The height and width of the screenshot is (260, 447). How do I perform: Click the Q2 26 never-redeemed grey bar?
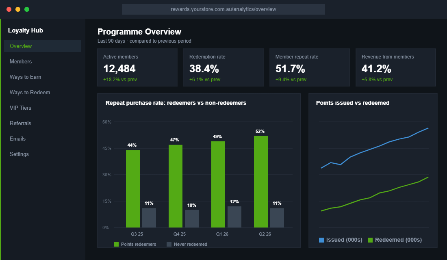click(x=277, y=218)
